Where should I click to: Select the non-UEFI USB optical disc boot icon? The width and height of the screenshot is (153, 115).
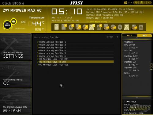pyautogui.click(x=113, y=27)
